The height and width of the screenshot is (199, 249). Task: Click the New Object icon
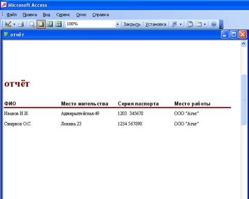[x=198, y=24]
